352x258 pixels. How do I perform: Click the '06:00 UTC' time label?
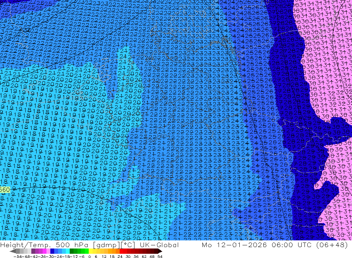tap(292, 245)
